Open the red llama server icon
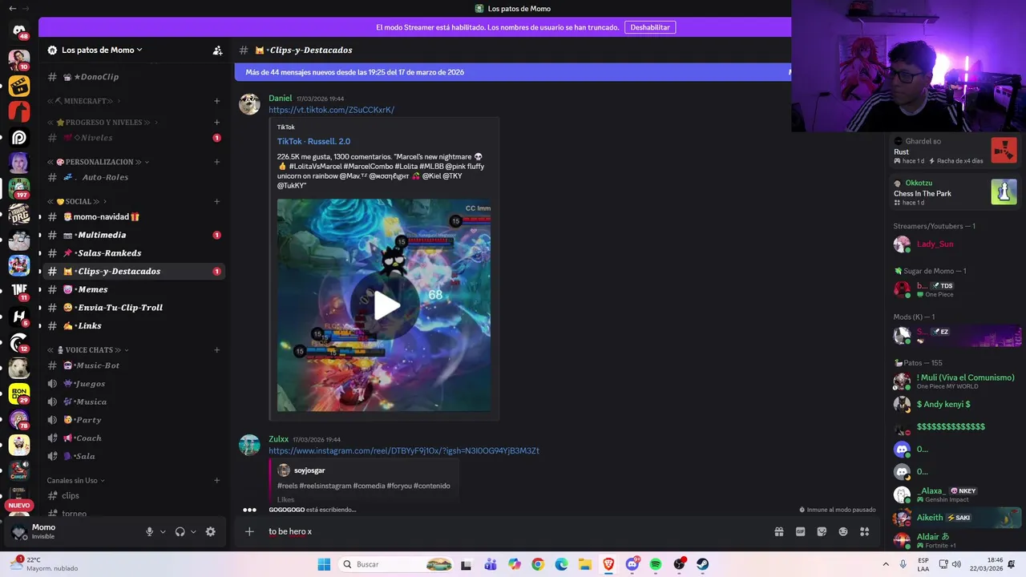Screen dimensions: 1026x577 (x=19, y=111)
